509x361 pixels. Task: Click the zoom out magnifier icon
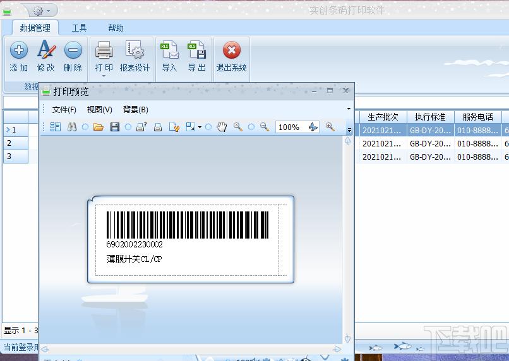265,127
